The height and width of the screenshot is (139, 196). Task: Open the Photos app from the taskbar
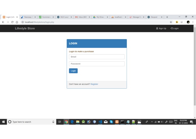(x=139, y=122)
